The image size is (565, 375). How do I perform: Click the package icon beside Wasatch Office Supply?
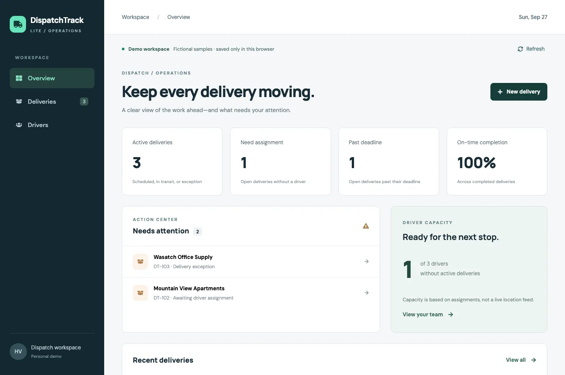point(140,262)
